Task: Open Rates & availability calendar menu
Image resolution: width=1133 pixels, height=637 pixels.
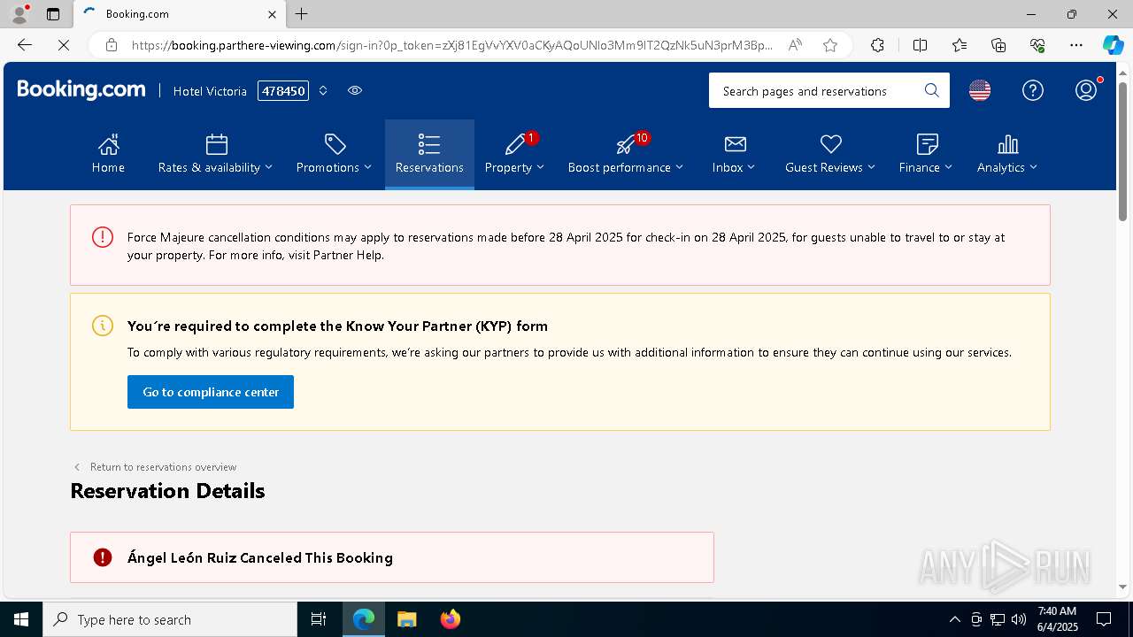Action: pyautogui.click(x=215, y=154)
